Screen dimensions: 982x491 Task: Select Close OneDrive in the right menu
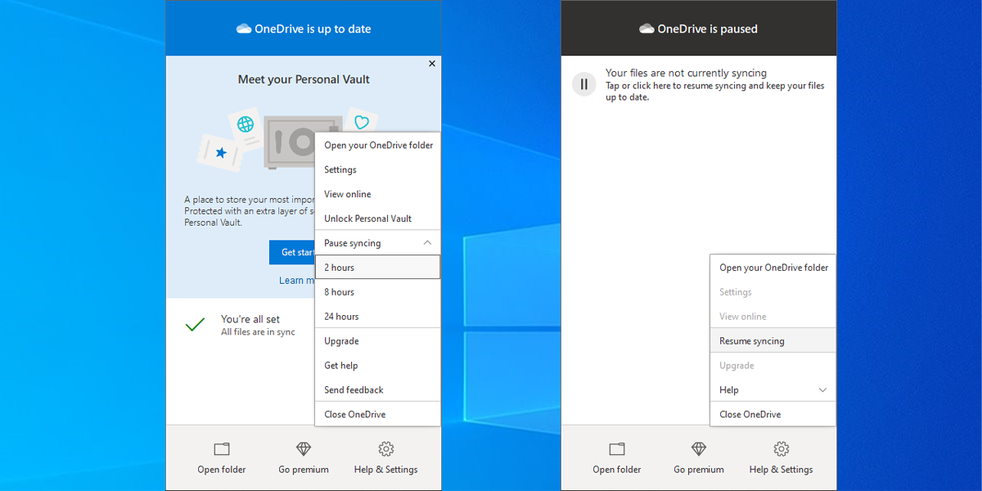point(773,414)
